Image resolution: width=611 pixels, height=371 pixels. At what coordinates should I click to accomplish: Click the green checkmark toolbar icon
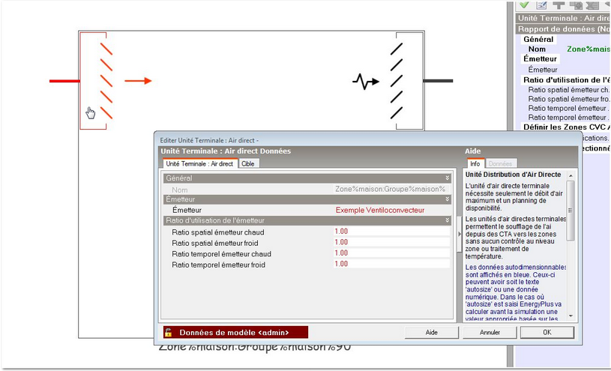[525, 5]
